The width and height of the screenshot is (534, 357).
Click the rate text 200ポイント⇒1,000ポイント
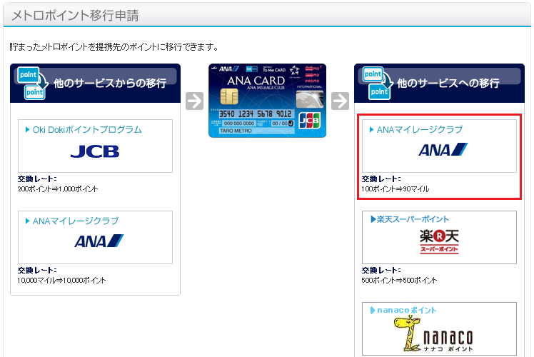(58, 188)
